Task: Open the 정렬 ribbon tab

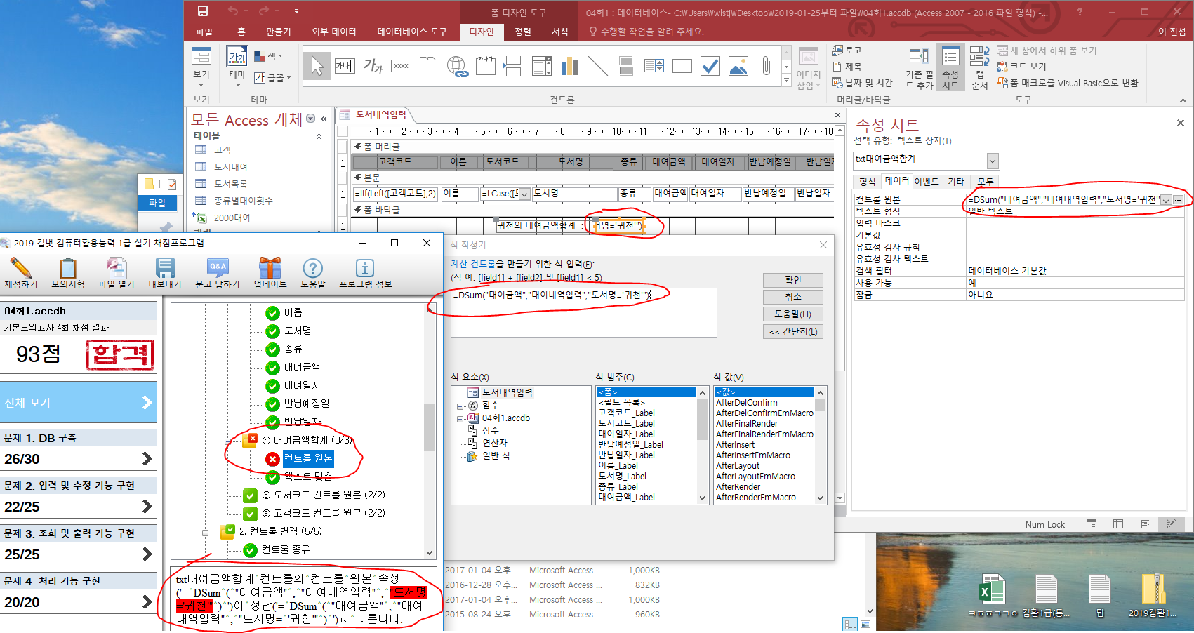Action: pos(523,32)
